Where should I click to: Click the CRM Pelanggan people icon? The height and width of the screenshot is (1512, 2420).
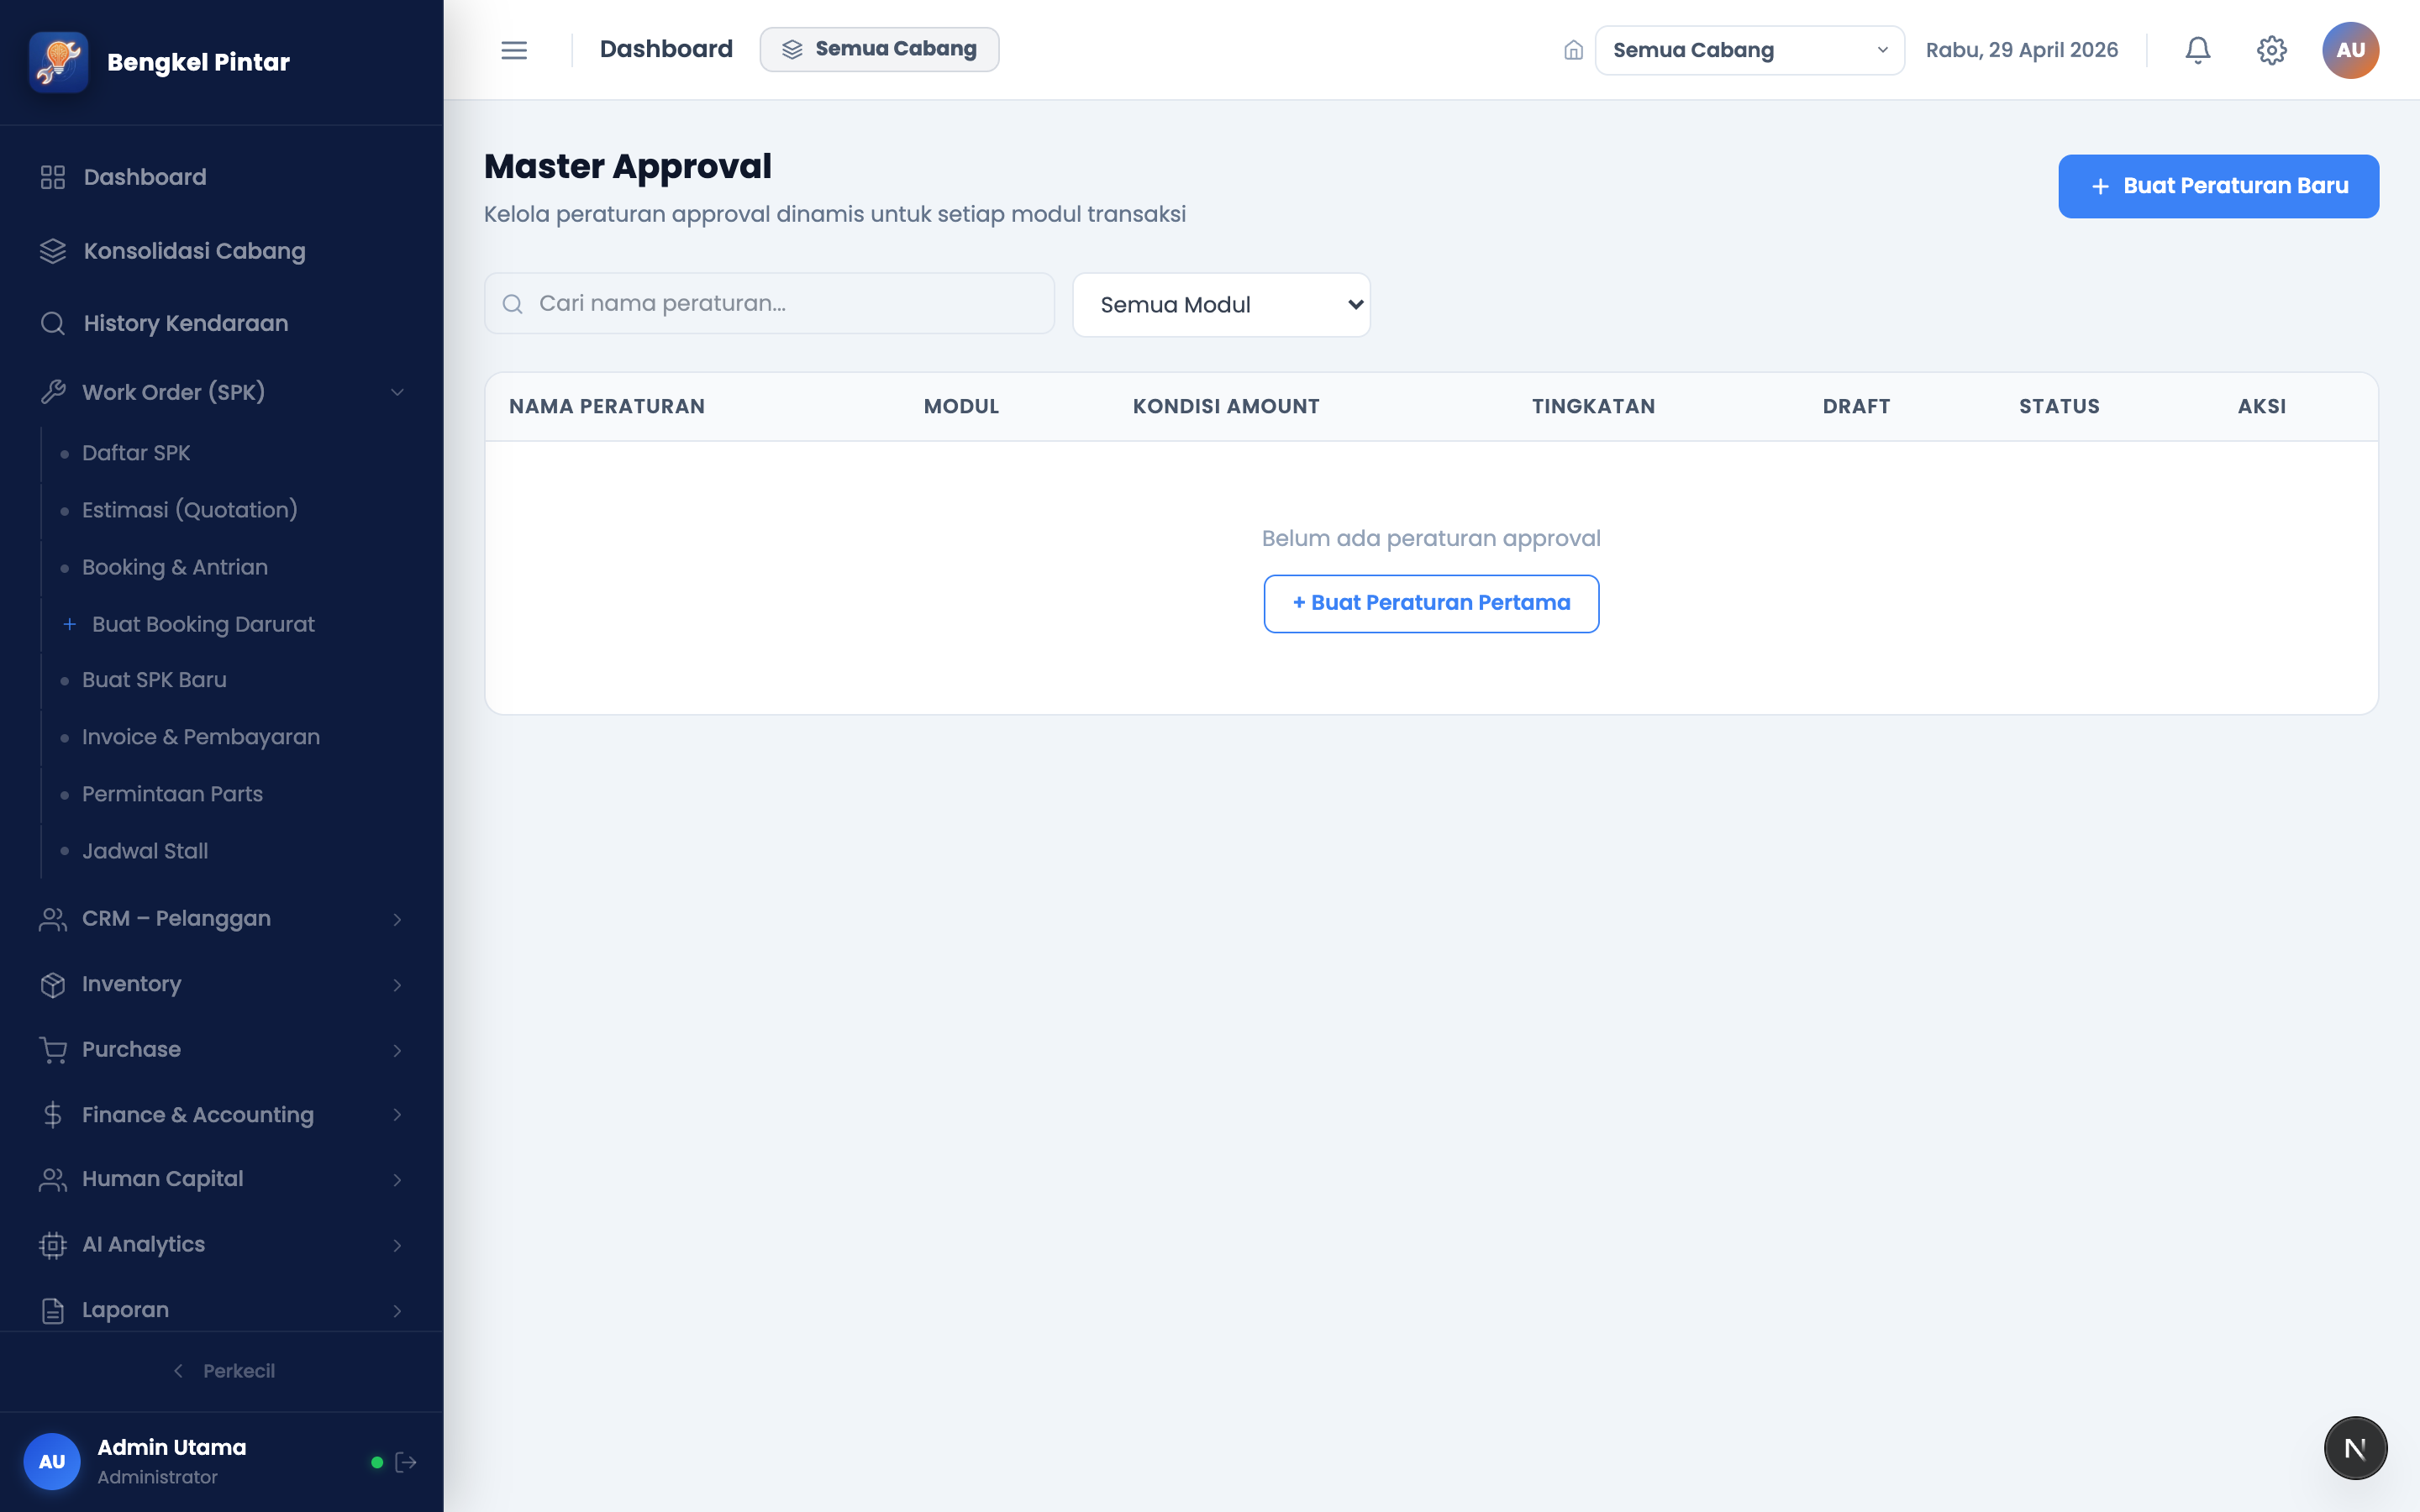pyautogui.click(x=53, y=919)
